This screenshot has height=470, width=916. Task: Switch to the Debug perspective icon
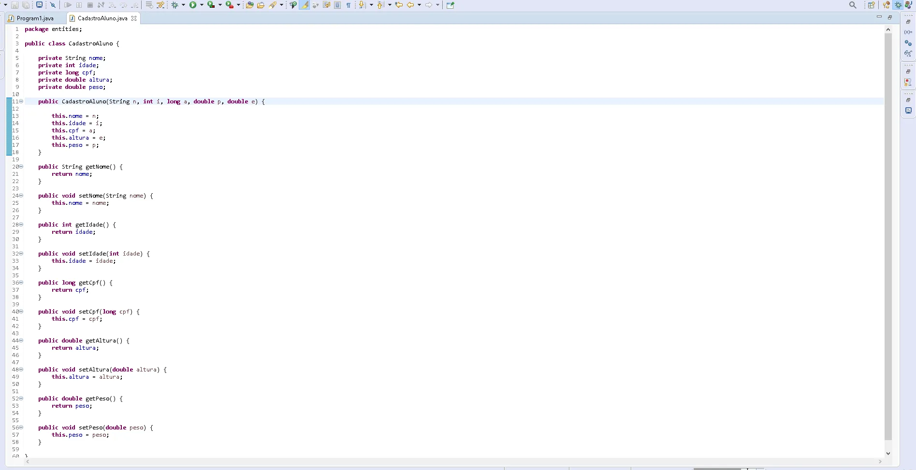[898, 5]
